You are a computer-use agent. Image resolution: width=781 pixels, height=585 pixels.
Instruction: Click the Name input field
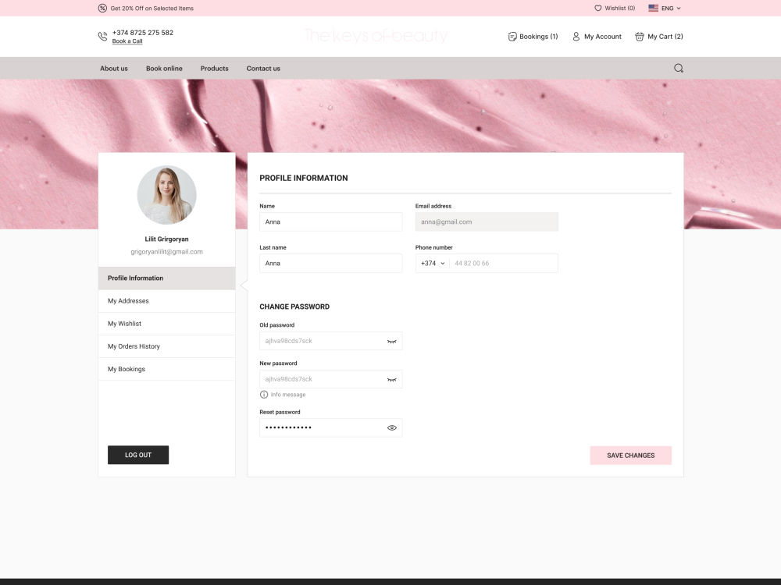330,222
